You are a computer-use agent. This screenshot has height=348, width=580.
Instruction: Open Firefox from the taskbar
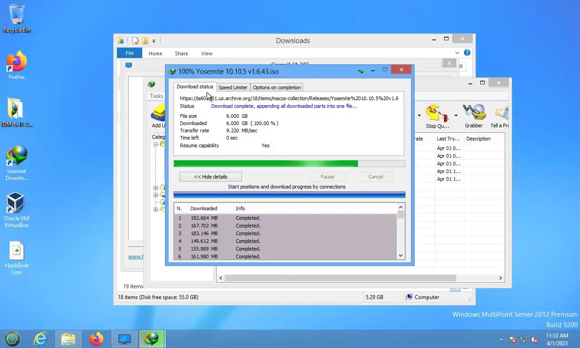[x=96, y=338]
